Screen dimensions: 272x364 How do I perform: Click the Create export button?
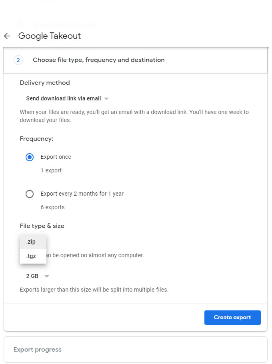(232, 317)
